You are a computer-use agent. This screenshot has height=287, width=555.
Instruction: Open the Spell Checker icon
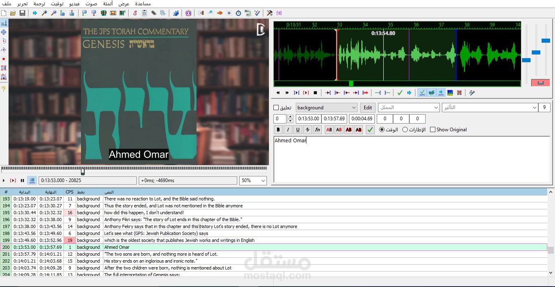257,13
